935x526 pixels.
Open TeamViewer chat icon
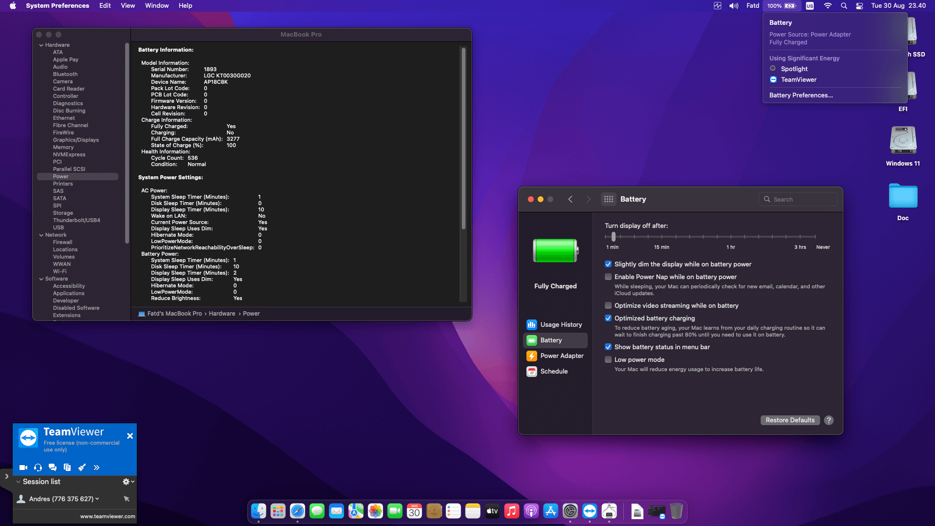53,468
